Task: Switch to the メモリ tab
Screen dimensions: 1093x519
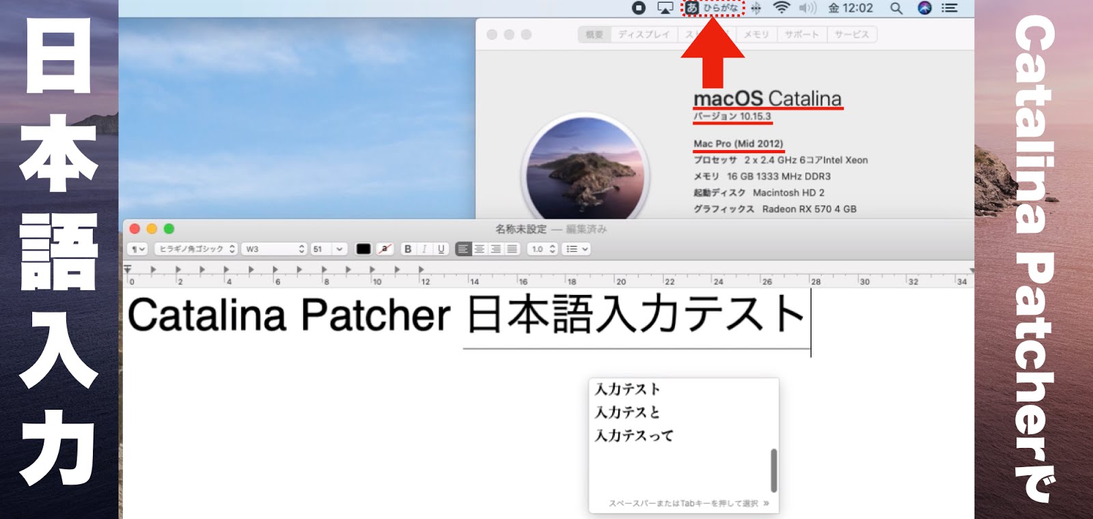Action: (x=756, y=34)
